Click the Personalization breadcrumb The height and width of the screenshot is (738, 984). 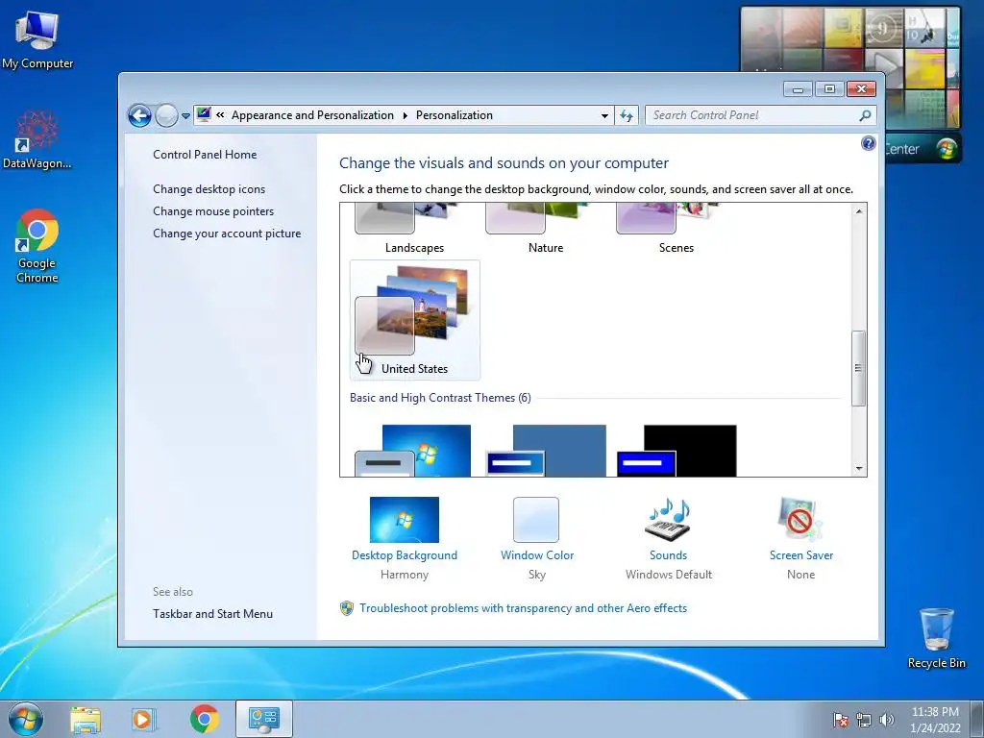(454, 115)
